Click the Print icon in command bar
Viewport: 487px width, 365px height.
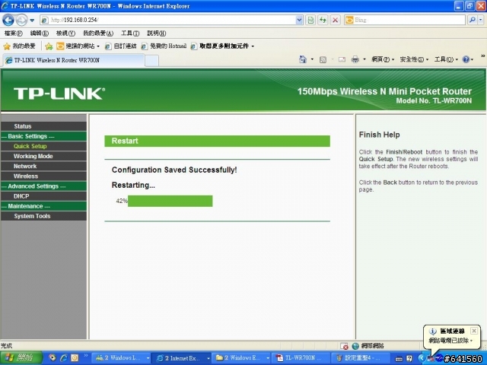[x=355, y=59]
